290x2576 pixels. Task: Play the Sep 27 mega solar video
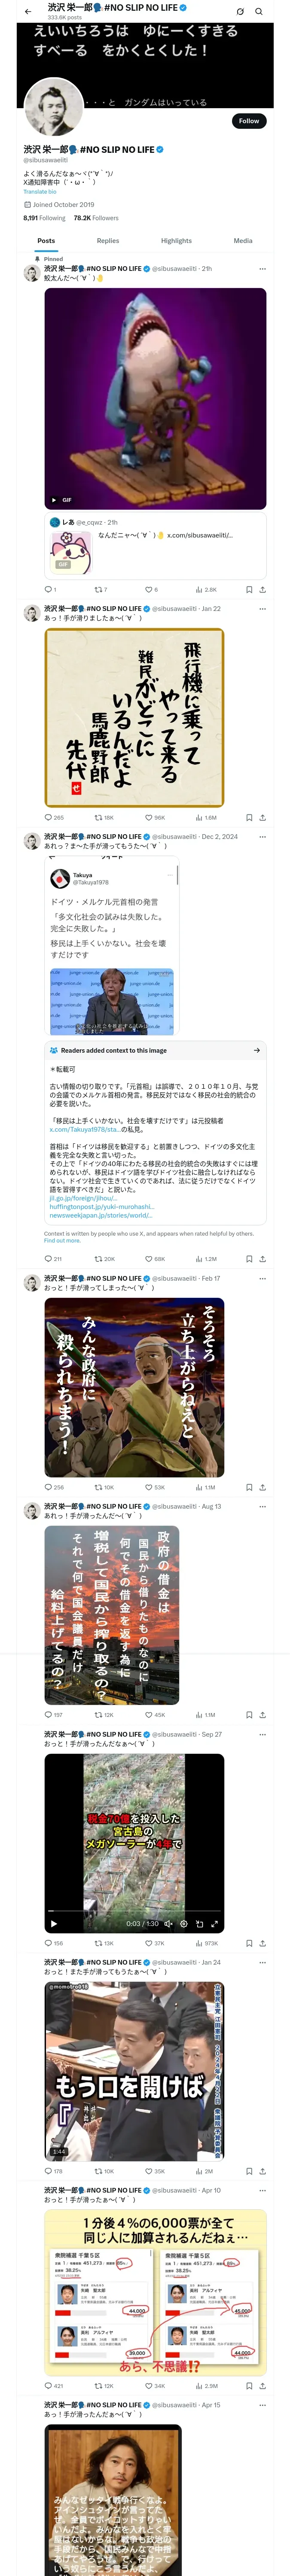tap(54, 1924)
